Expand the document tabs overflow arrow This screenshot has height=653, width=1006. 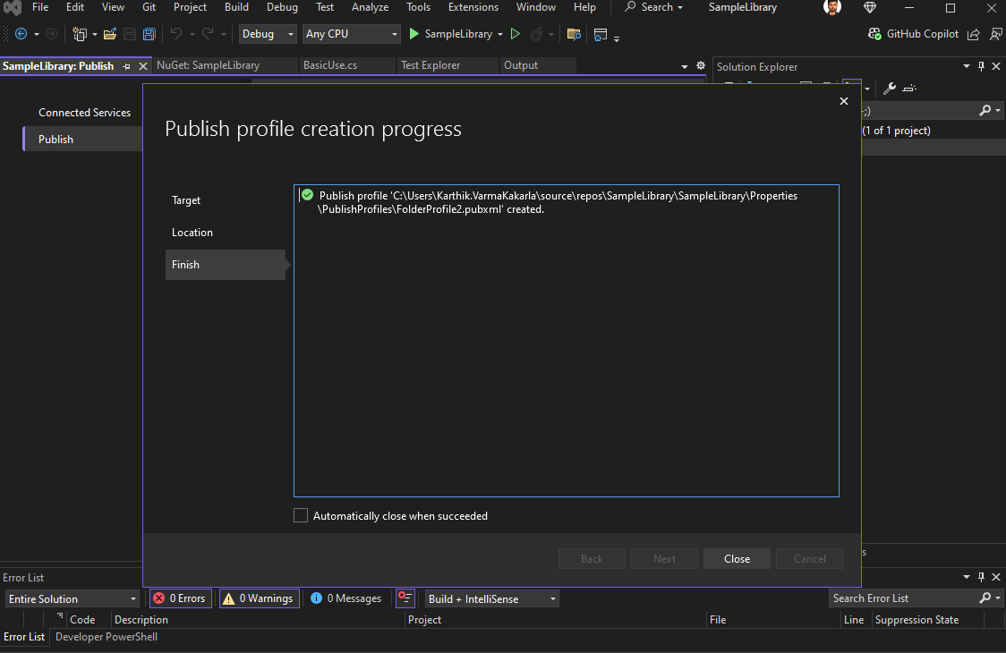tap(684, 66)
